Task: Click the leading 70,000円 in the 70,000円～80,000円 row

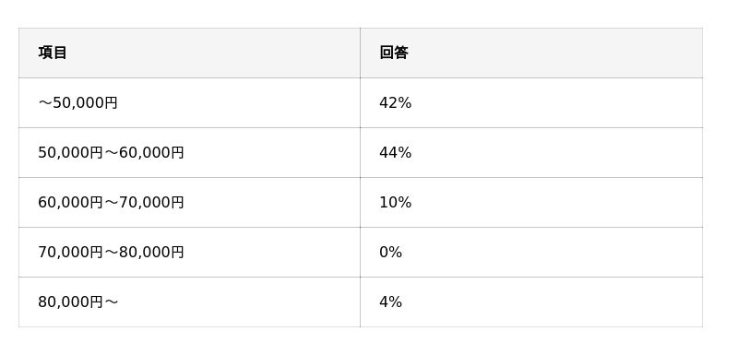Action: [70, 253]
